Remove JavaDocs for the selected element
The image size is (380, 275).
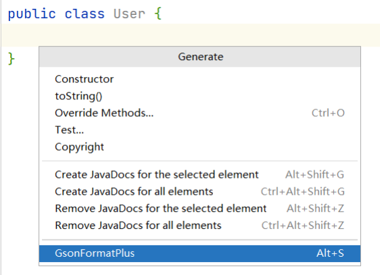[199, 208]
